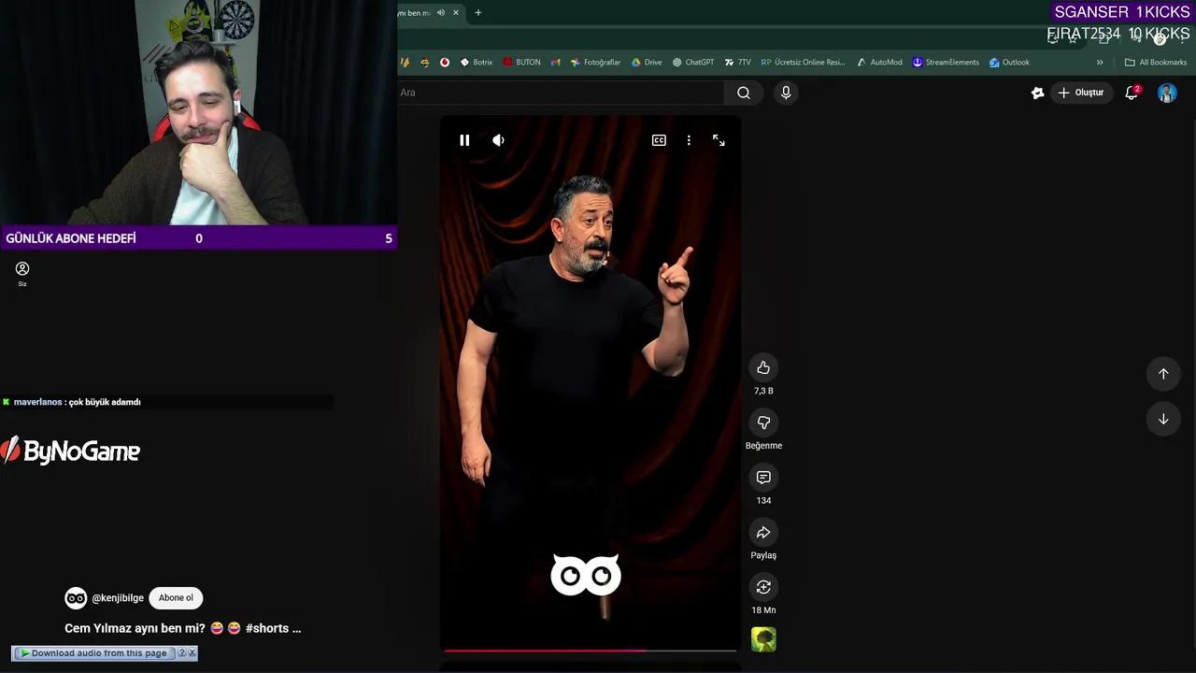Expand hidden bookmarks with the overflow chevron
The width and height of the screenshot is (1196, 673).
(x=1101, y=62)
